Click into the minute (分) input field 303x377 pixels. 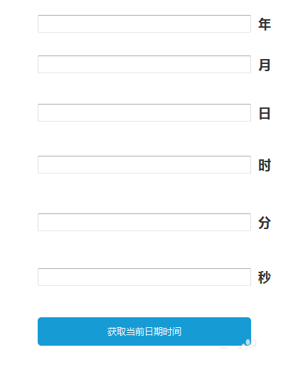tap(144, 222)
